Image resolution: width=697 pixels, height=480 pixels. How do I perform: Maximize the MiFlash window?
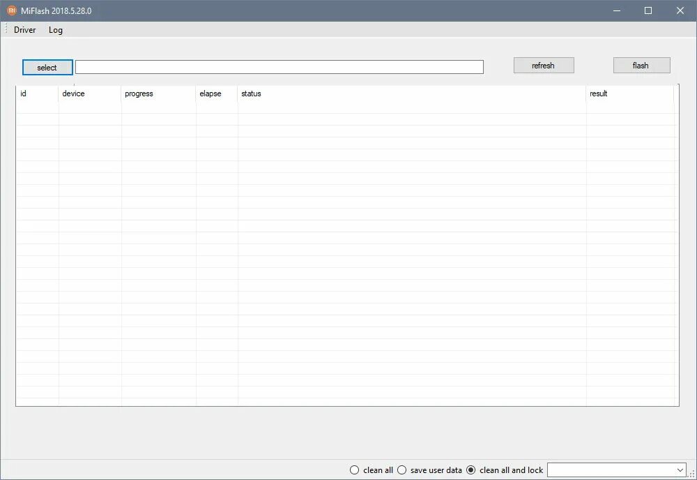(648, 10)
